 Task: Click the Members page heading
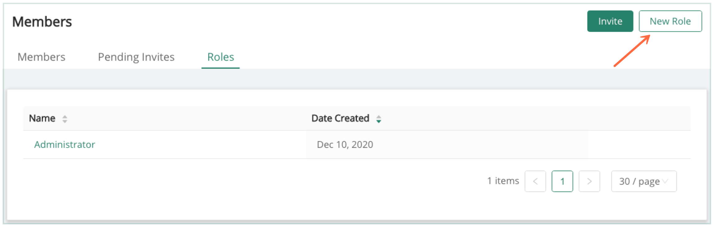pyautogui.click(x=42, y=22)
